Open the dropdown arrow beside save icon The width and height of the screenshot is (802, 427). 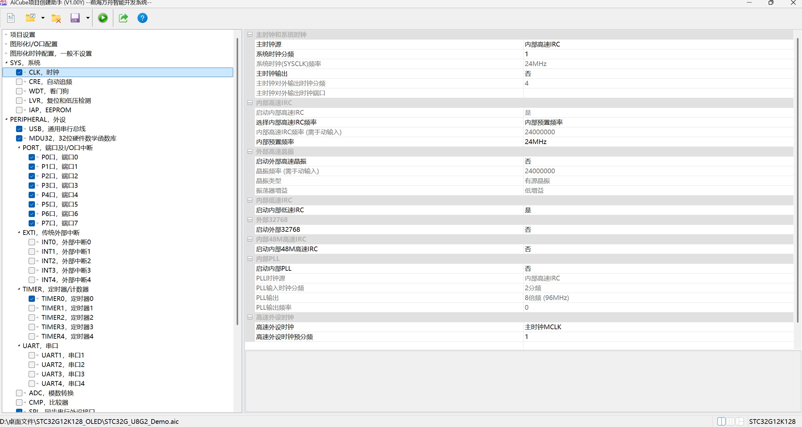(88, 18)
